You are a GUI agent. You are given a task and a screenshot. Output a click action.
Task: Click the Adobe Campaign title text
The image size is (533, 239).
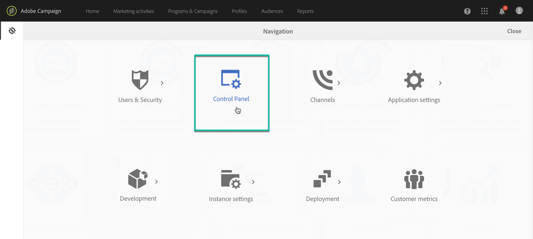(41, 11)
